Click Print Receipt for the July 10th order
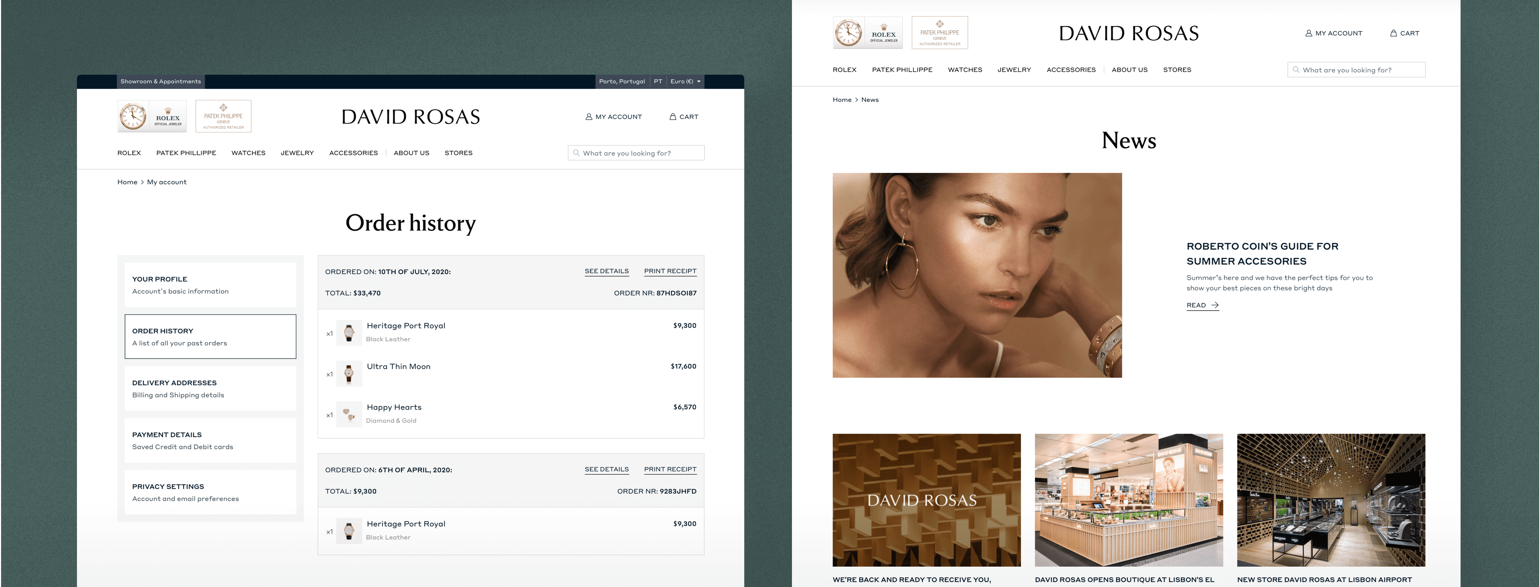The image size is (1539, 587). (670, 271)
